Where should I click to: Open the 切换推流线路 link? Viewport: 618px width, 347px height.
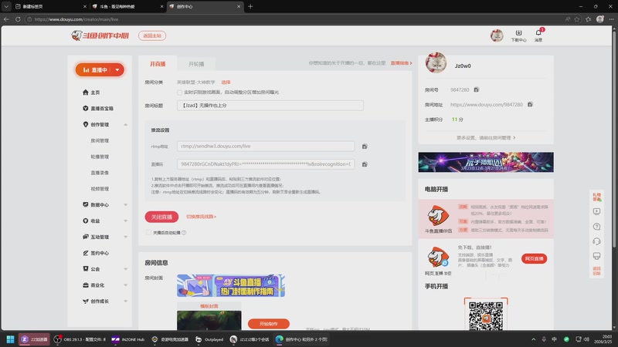(x=201, y=217)
